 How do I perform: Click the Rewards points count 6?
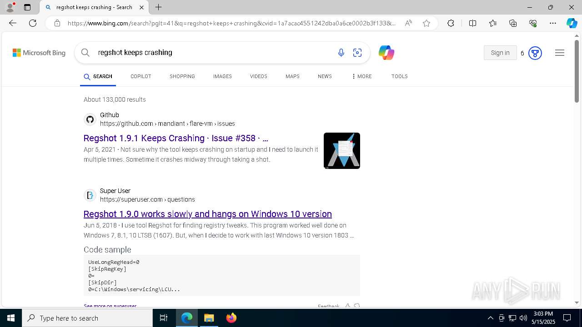[x=522, y=53]
